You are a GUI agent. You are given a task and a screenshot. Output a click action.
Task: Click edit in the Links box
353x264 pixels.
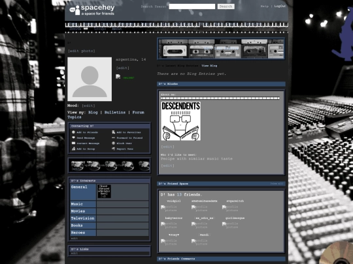pos(75,253)
